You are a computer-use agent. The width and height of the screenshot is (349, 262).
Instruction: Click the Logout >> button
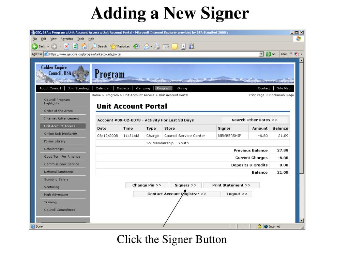(x=237, y=194)
